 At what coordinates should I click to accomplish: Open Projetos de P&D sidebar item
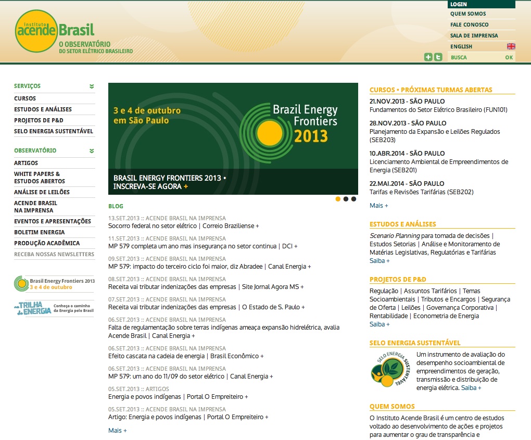pos(39,120)
